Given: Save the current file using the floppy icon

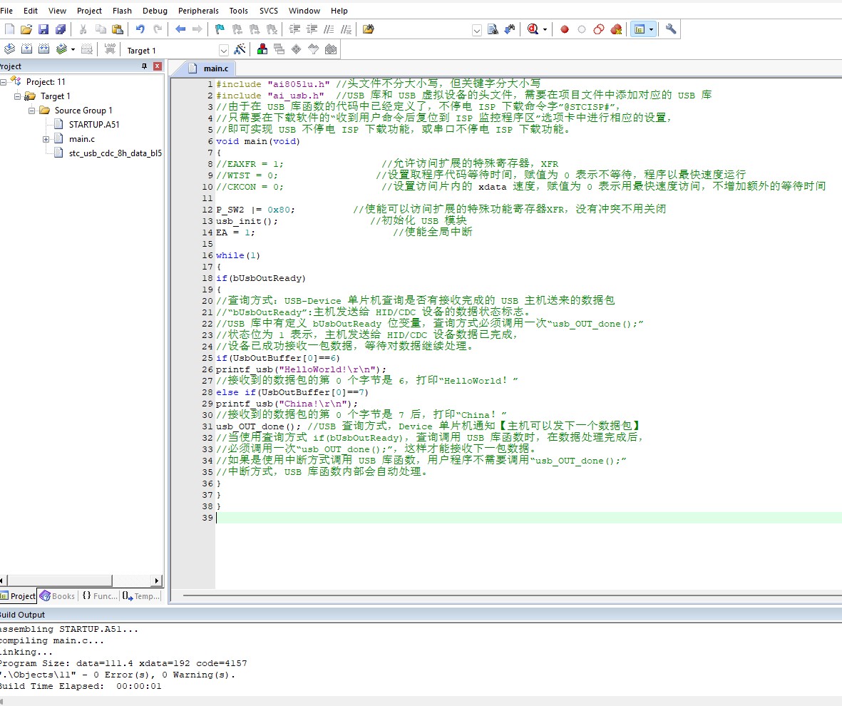Looking at the screenshot, I should click(x=43, y=29).
